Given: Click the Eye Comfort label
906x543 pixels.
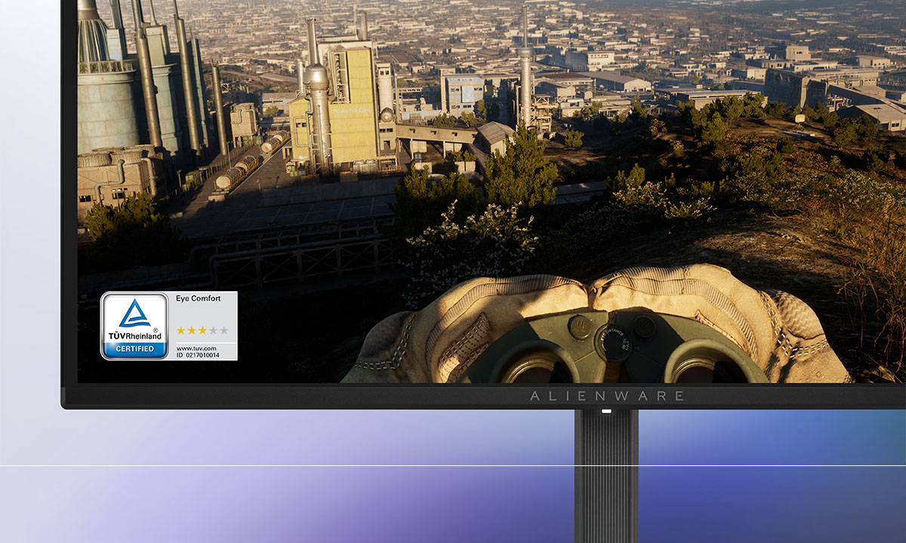Looking at the screenshot, I should (198, 299).
